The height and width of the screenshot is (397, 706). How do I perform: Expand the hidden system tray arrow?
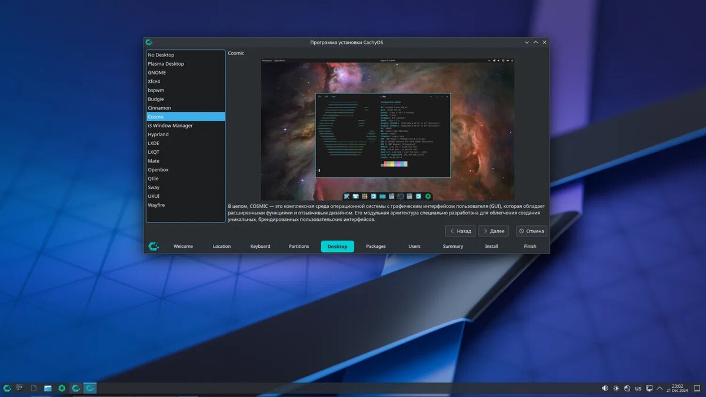tap(660, 388)
